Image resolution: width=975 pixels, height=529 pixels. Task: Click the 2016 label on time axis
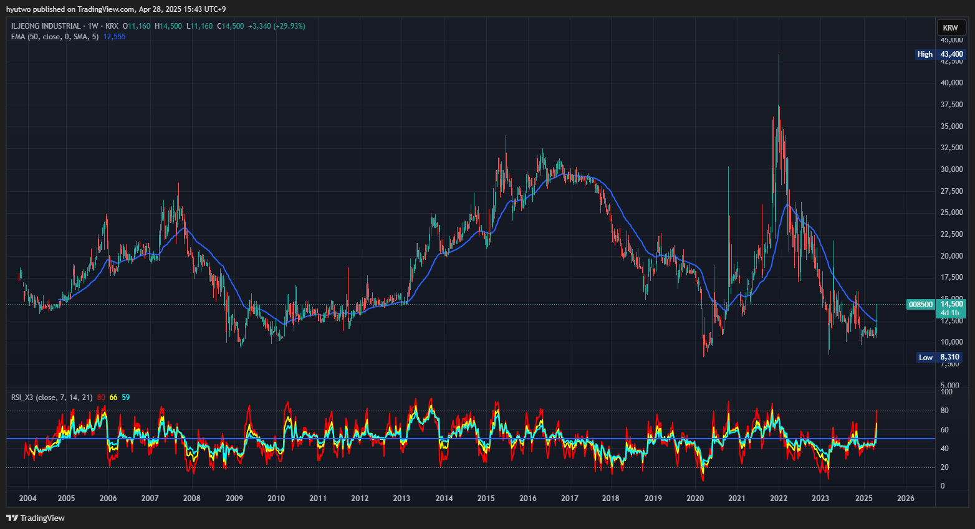(528, 498)
